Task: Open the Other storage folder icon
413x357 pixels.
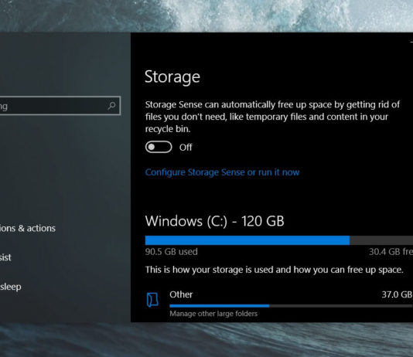Action: (152, 300)
